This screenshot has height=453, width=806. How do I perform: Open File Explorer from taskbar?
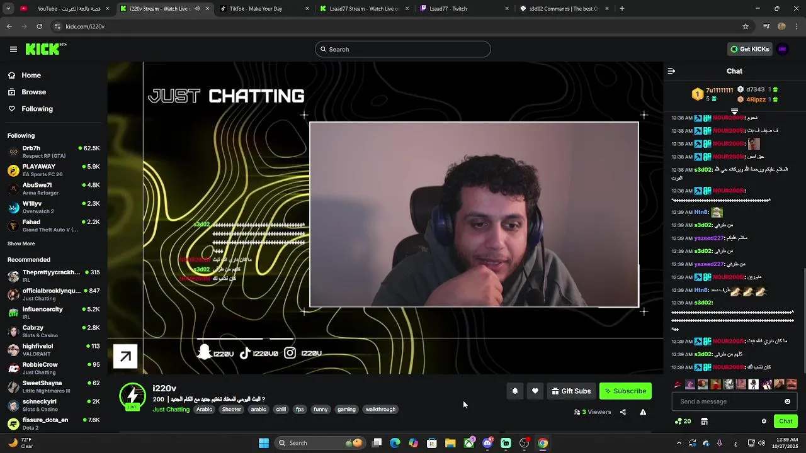(x=450, y=443)
